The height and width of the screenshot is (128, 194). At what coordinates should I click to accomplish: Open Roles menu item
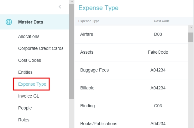[24, 120]
